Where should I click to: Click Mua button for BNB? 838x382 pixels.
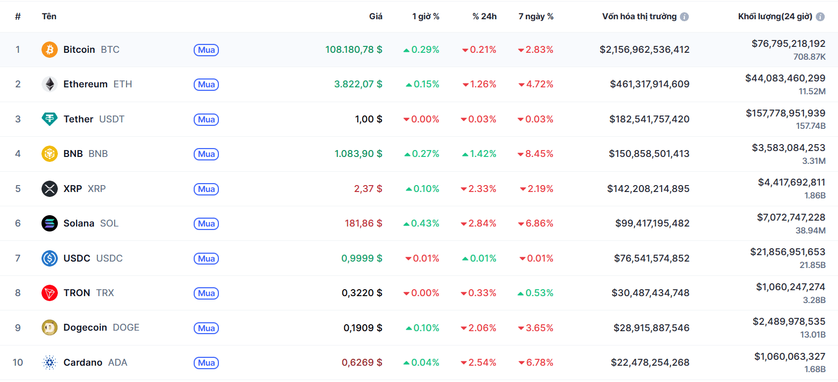(206, 154)
